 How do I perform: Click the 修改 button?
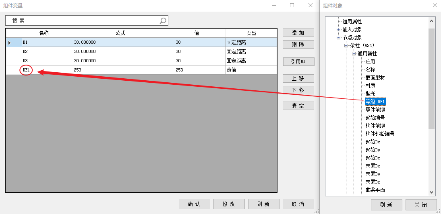[x=229, y=204]
